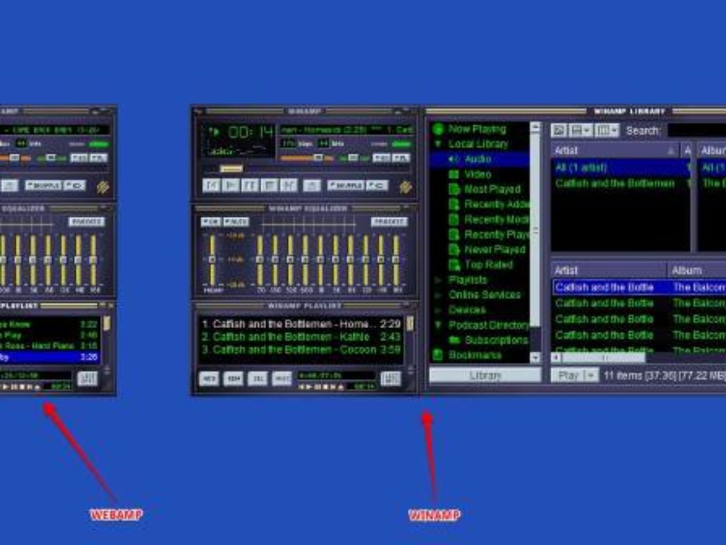Expand the Playlists tree node

438,280
